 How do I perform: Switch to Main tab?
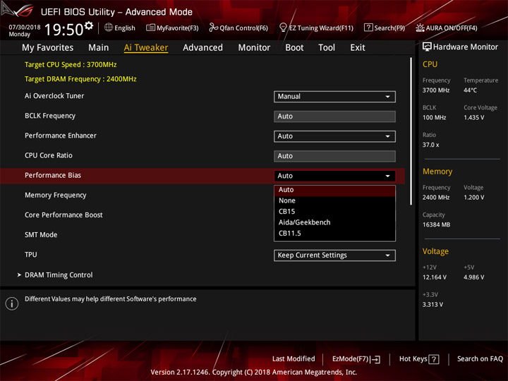click(99, 48)
